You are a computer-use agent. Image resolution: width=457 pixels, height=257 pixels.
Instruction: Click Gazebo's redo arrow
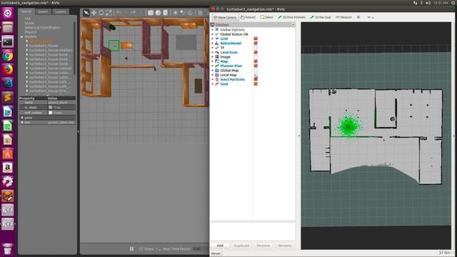click(133, 13)
